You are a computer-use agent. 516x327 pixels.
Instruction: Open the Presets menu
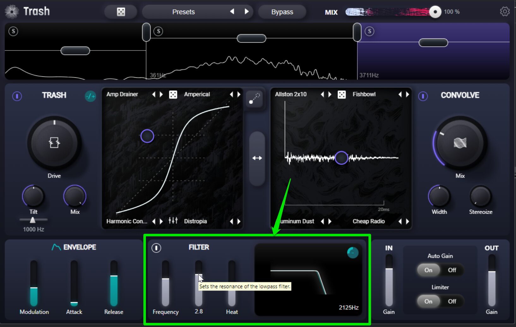(x=183, y=12)
